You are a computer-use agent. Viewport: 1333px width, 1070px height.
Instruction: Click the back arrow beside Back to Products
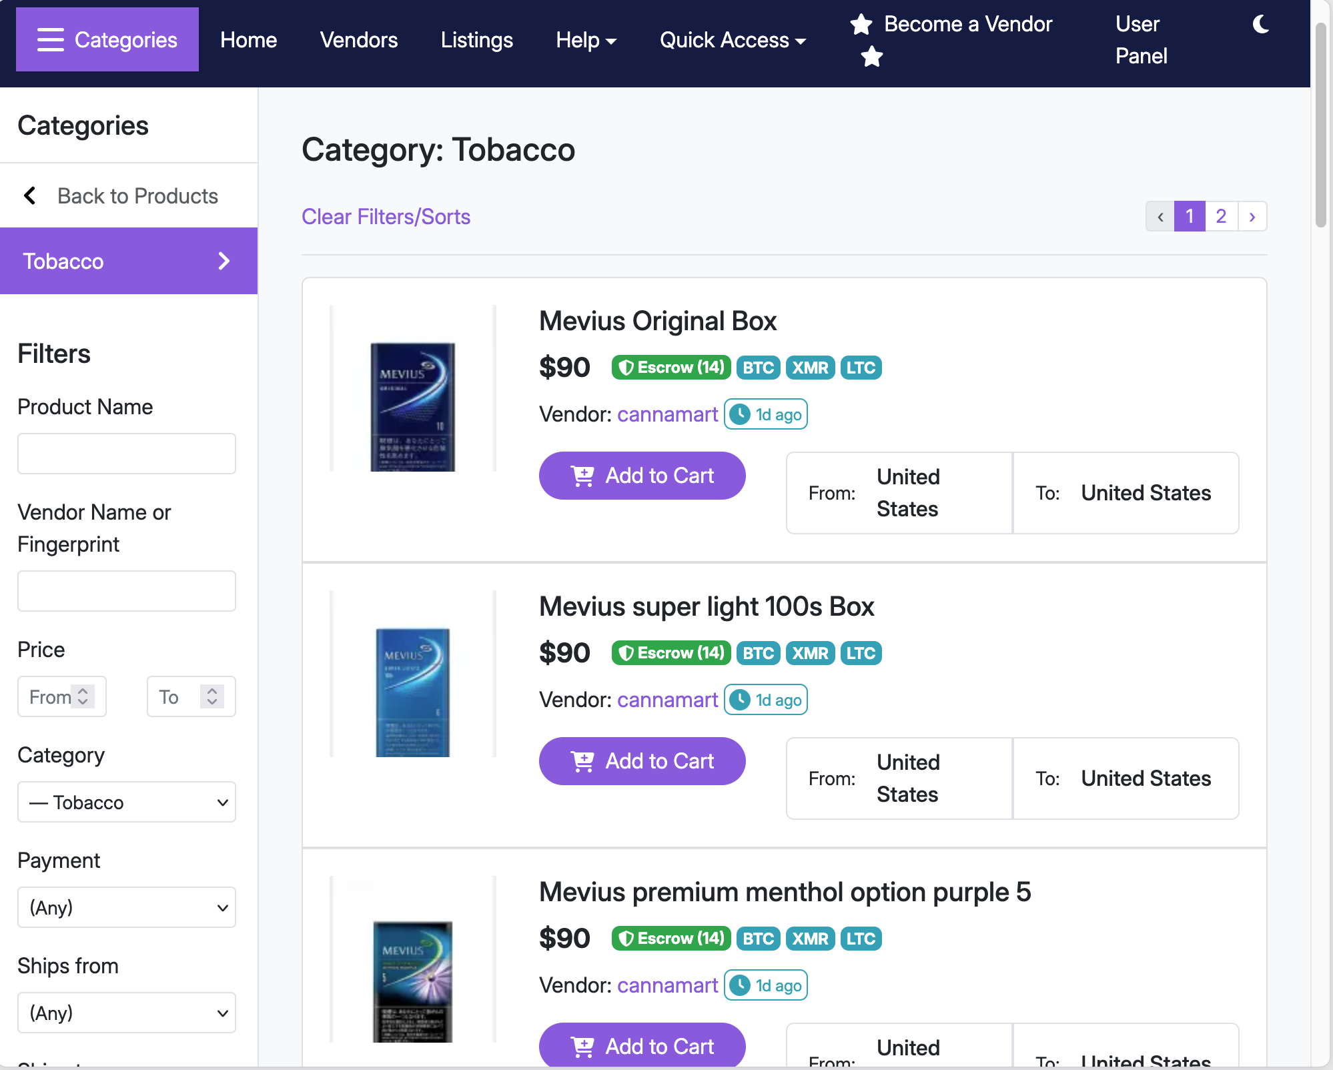click(x=30, y=195)
